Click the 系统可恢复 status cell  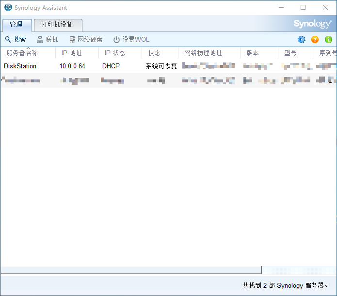coord(161,66)
